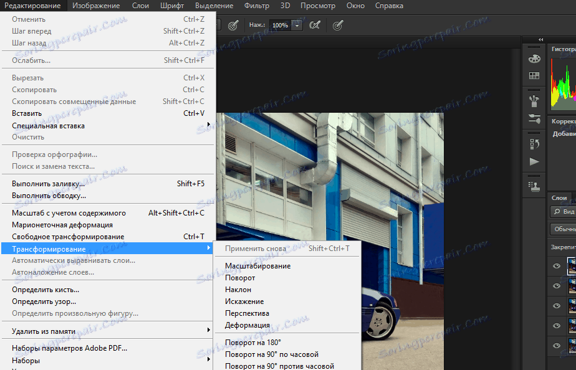Image resolution: width=576 pixels, height=370 pixels.
Task: Choose Поворот на 180° option
Action: (x=252, y=343)
